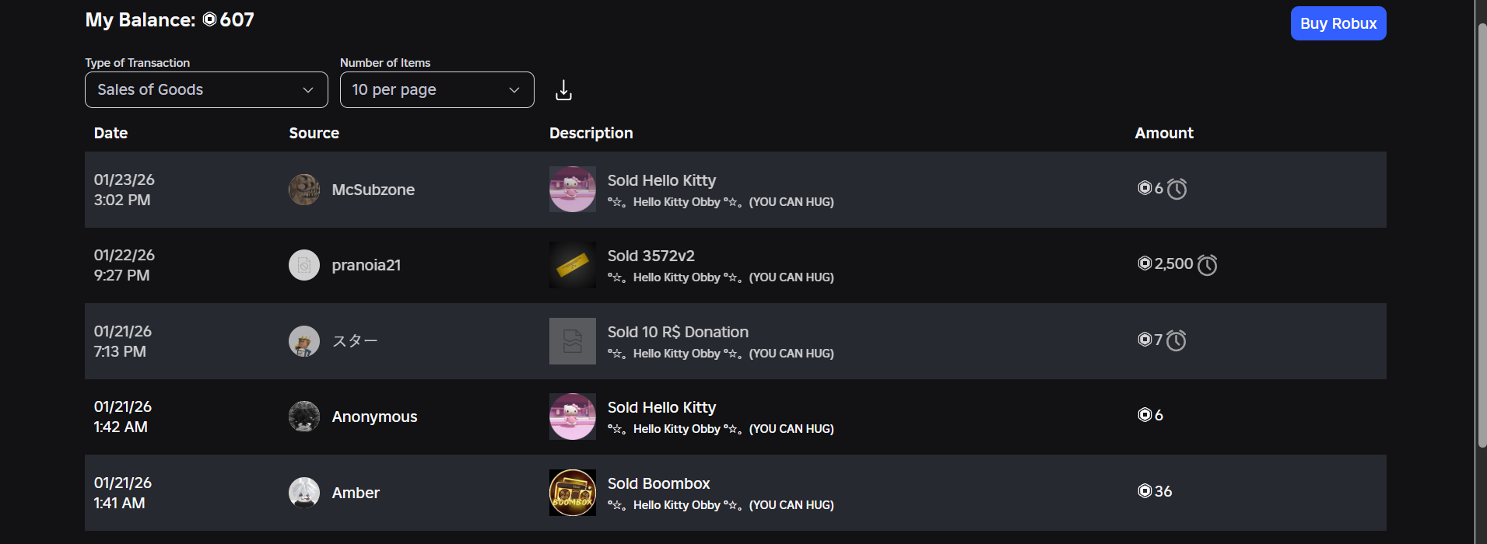Open the 10 per page dropdown
Image resolution: width=1487 pixels, height=544 pixels.
(437, 89)
